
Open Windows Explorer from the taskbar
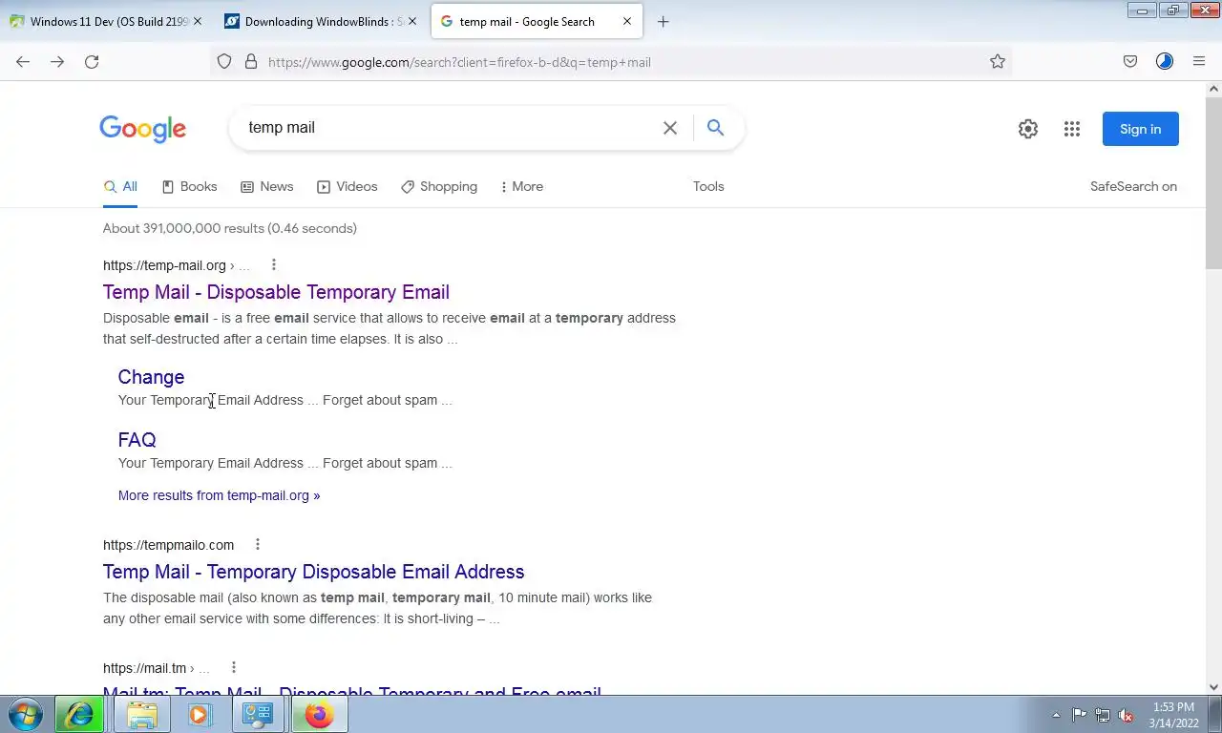click(x=142, y=714)
